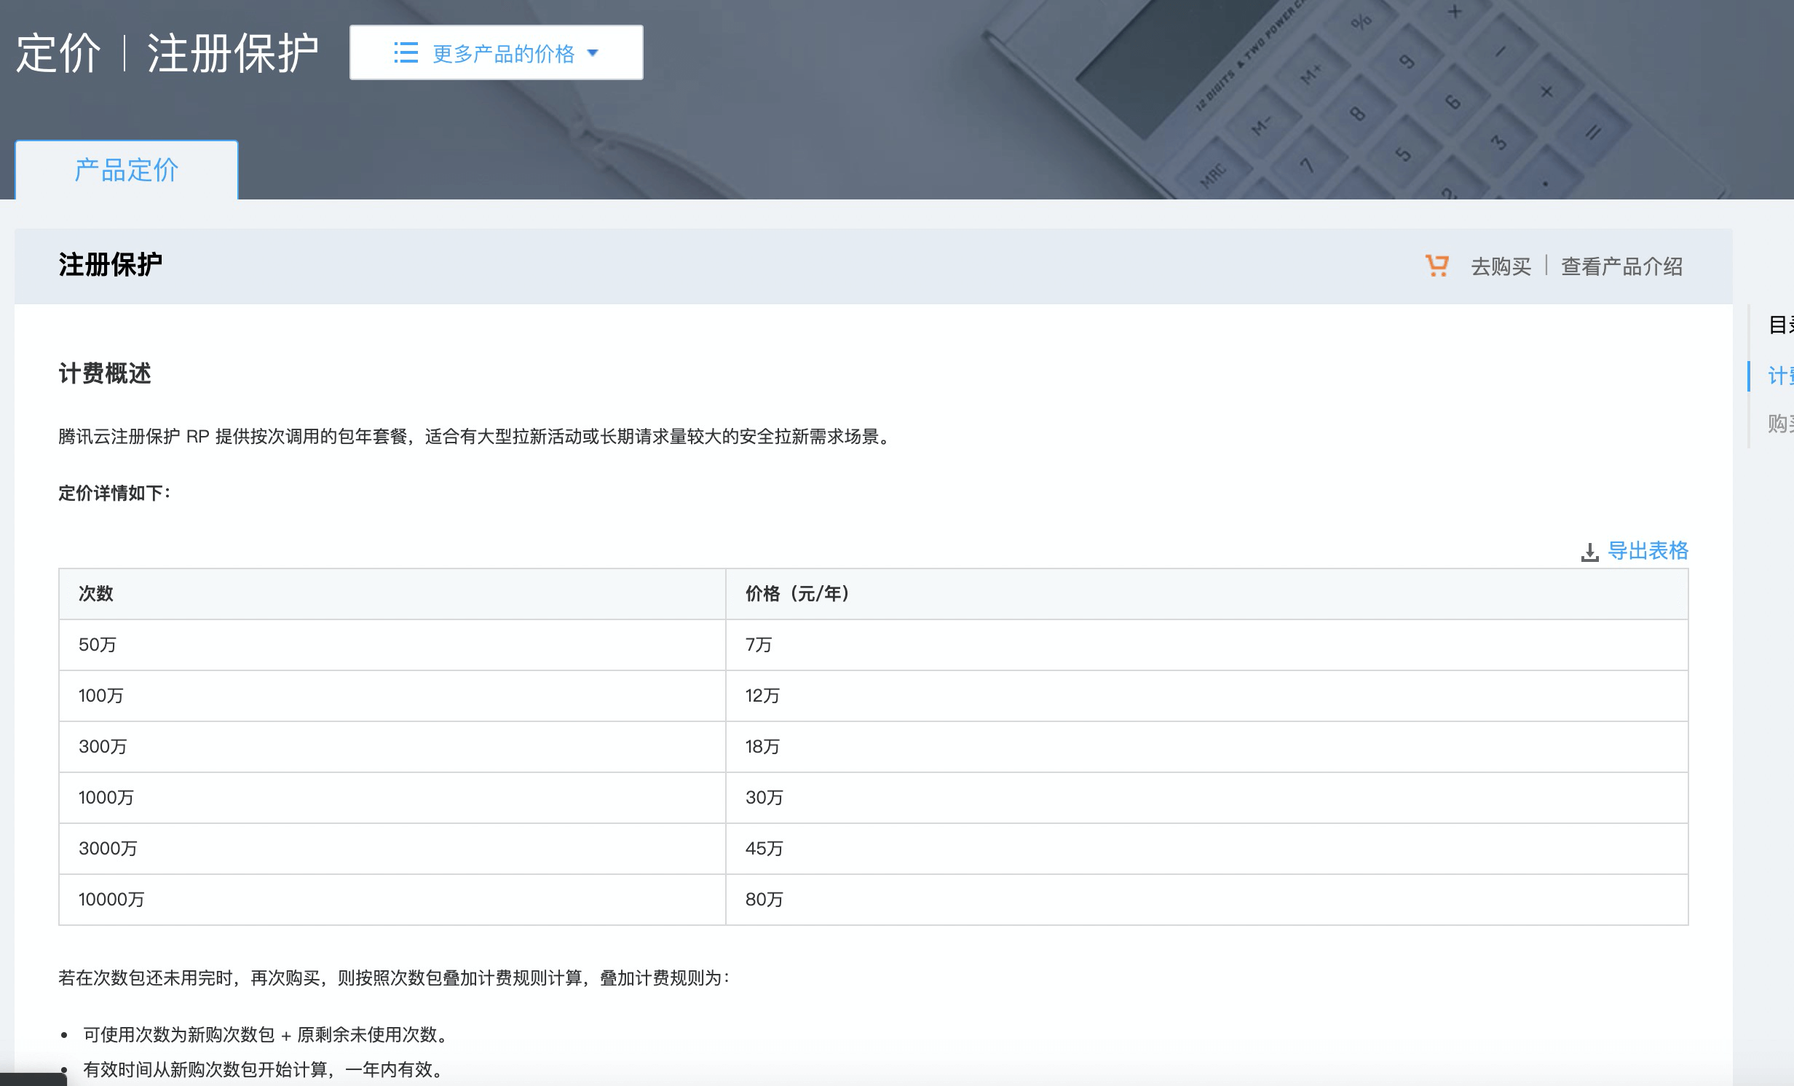Select the 计费 item in the right sidebar

[x=1779, y=376]
